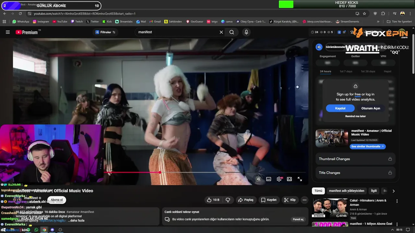Open the Tüm Yer İşaretleri bookmarks folder
Image resolution: width=415 pixels, height=233 pixels.
pyautogui.click(x=399, y=22)
